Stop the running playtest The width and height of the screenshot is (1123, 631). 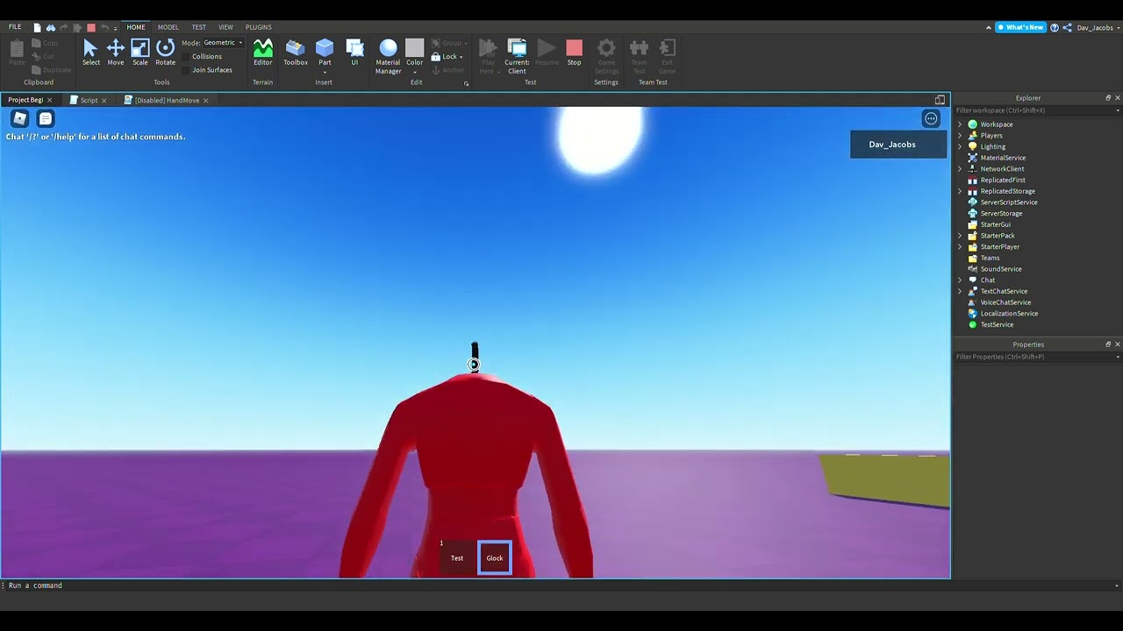[x=574, y=52]
